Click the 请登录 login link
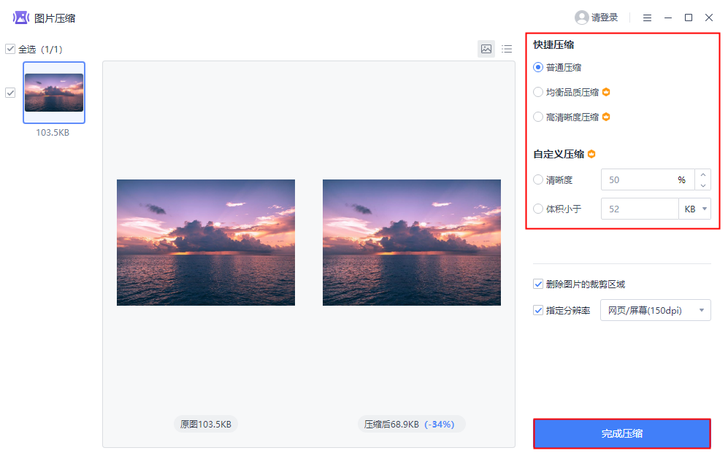Viewport: 728px width, 464px height. [x=605, y=18]
